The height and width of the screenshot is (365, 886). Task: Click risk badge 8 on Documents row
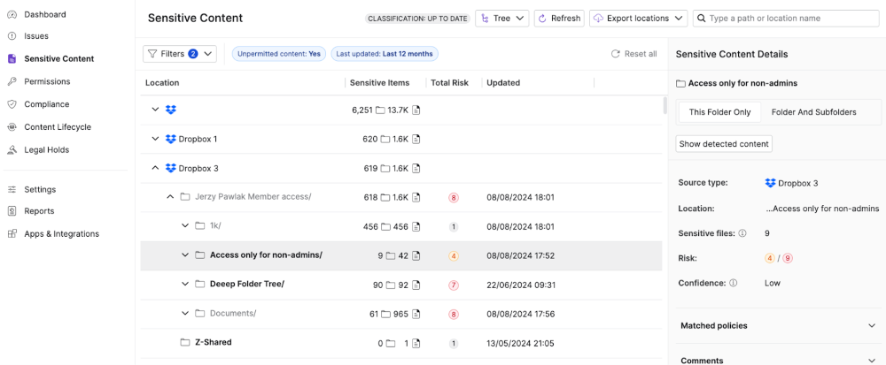click(453, 315)
